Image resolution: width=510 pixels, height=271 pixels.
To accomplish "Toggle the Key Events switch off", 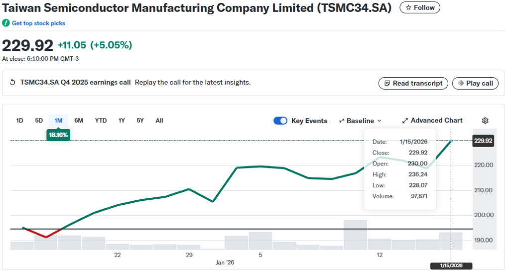I will coord(280,121).
